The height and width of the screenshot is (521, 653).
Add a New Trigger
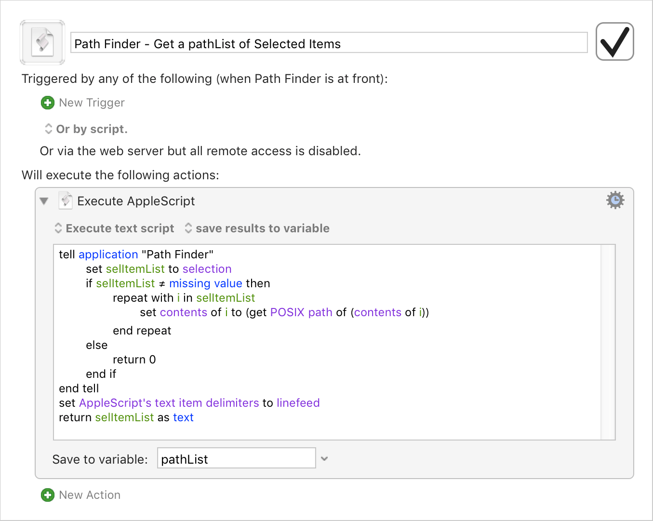(x=92, y=103)
